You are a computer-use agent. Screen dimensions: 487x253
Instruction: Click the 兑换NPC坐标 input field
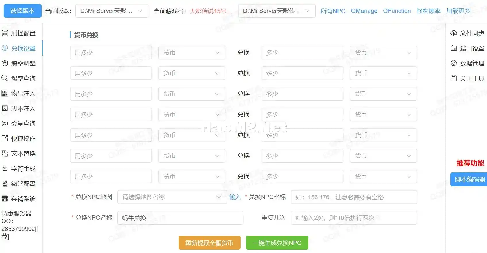click(354, 197)
